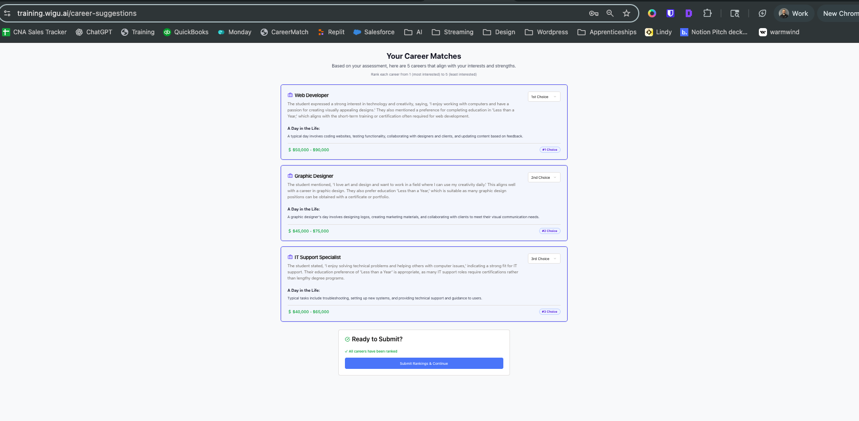
Task: Open the browser extensions puzzle icon
Action: (707, 13)
